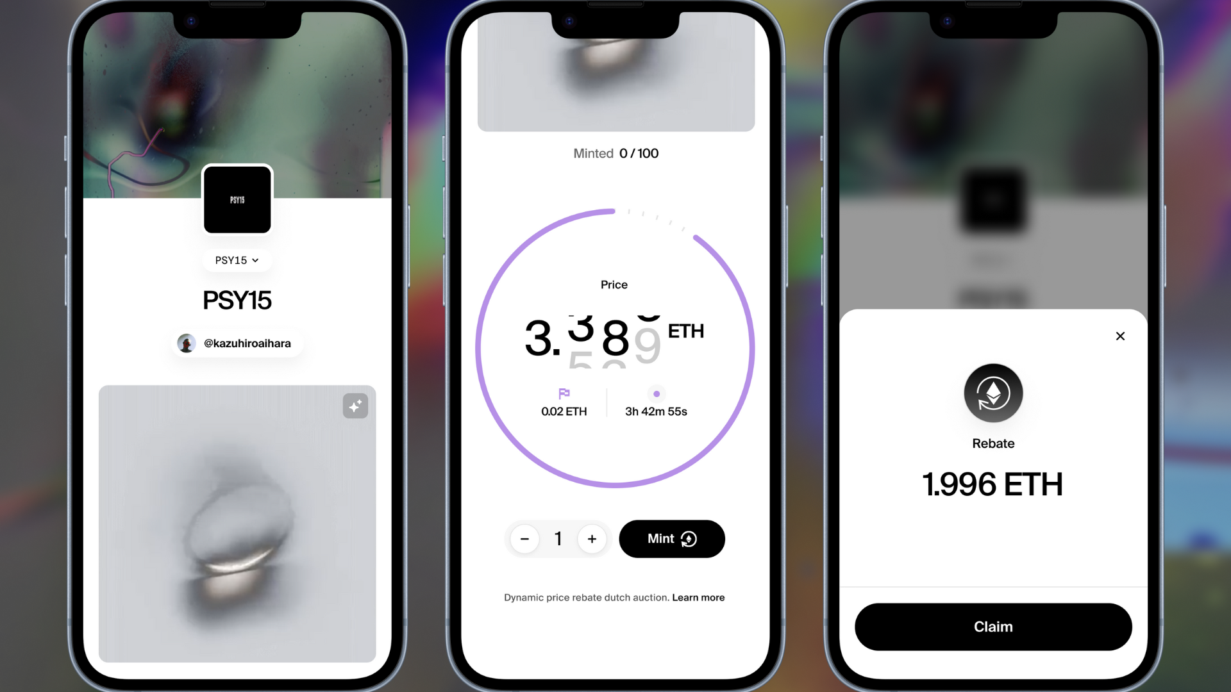1231x692 pixels.
Task: Expand the PSY15 collection dropdown
Action: 237,259
